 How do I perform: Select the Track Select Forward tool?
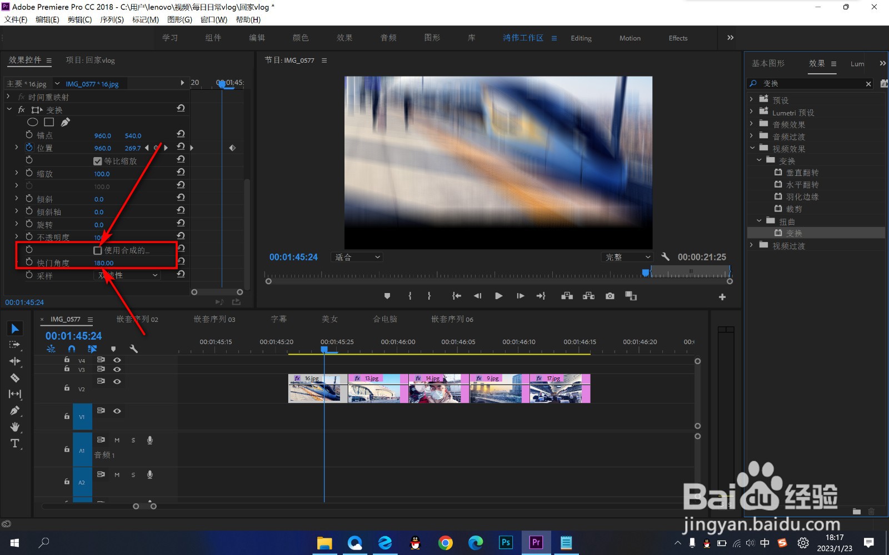[x=15, y=345]
